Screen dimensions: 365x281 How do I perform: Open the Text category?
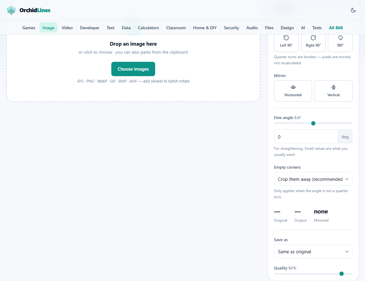point(110,28)
